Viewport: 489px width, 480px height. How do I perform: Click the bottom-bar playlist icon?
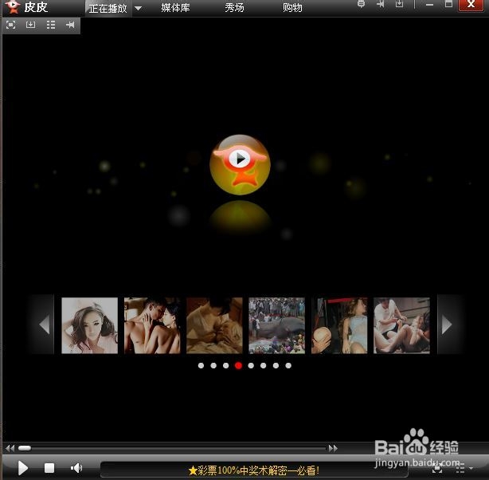coord(460,468)
